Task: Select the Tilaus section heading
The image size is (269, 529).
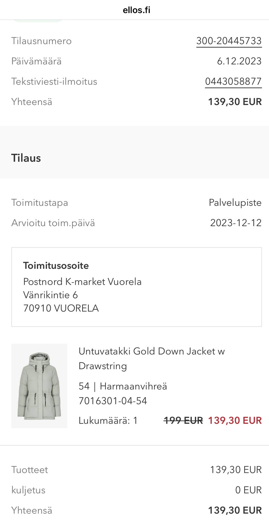Action: tap(26, 158)
